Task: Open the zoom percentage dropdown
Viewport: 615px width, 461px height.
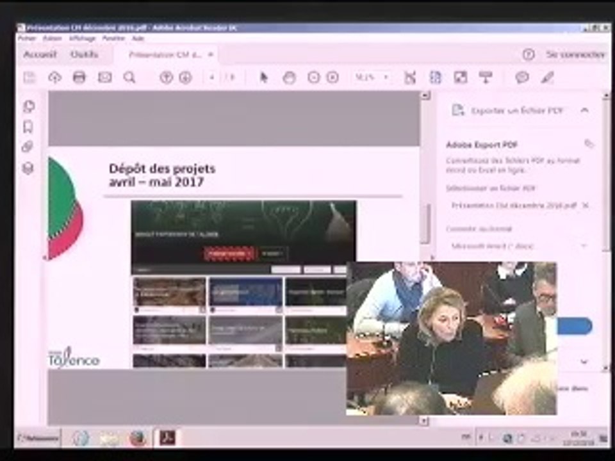Action: click(386, 77)
